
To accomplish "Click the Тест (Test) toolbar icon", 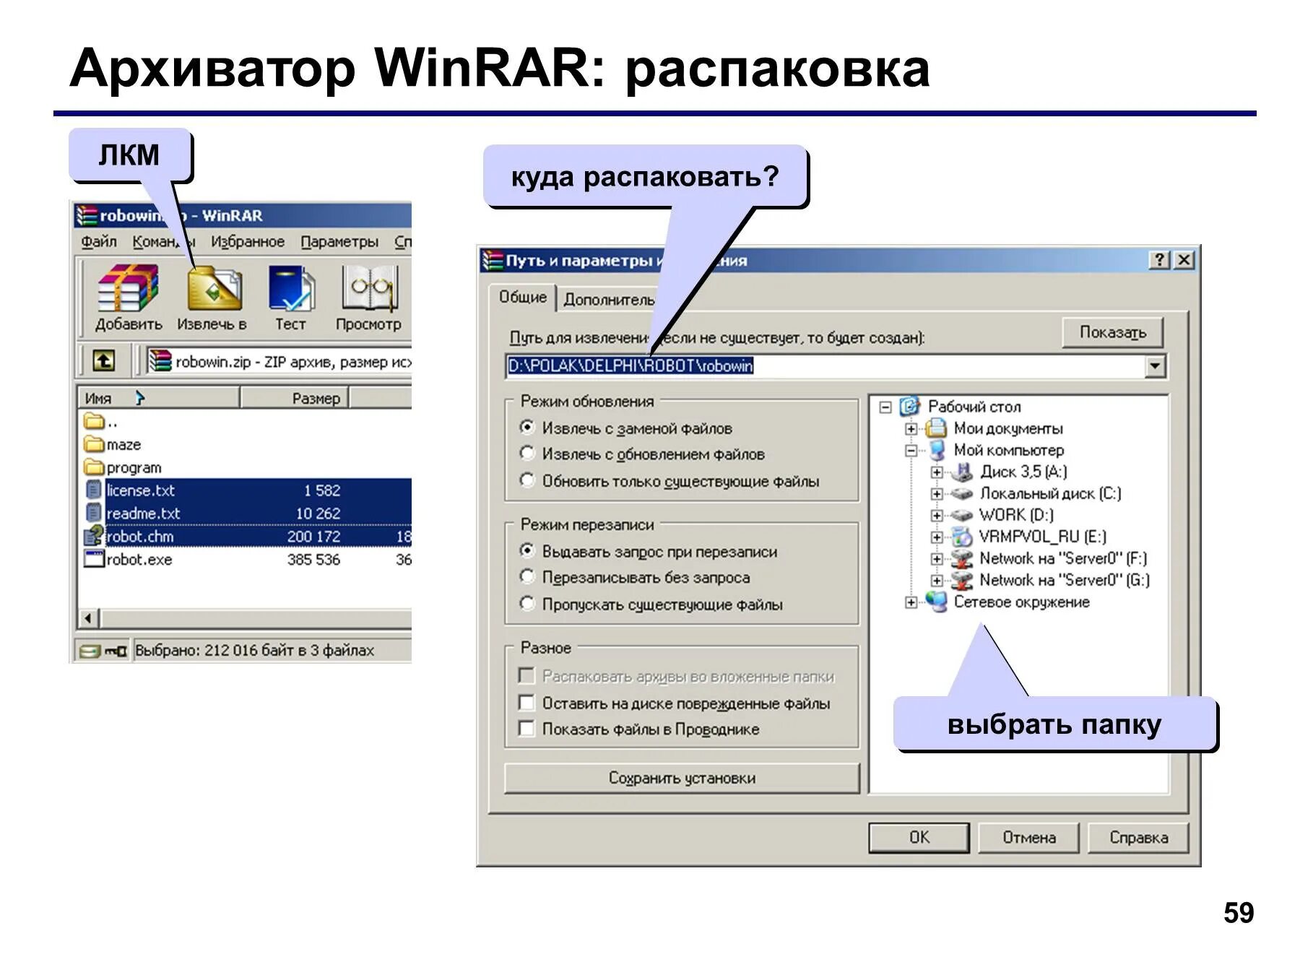I will [x=291, y=287].
